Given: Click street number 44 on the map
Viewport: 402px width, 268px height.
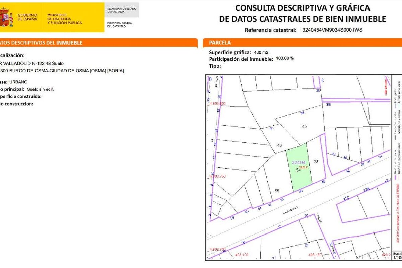Looking at the screenshot, I should (334, 154).
